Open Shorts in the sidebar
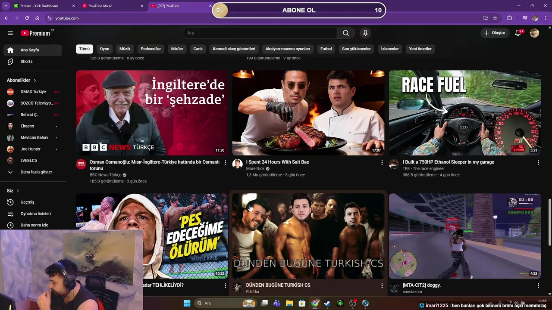Image resolution: width=552 pixels, height=310 pixels. pos(33,62)
